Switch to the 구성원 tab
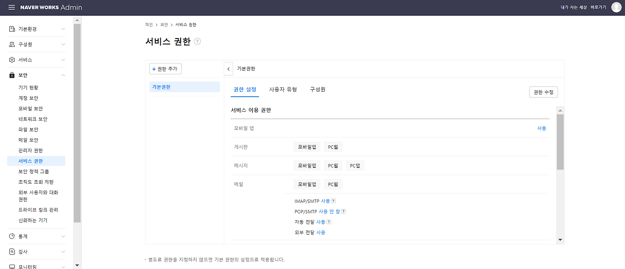 click(317, 90)
